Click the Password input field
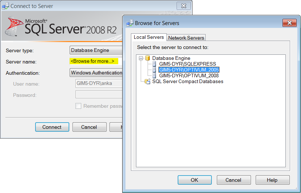This screenshot has width=301, height=193. (x=99, y=95)
